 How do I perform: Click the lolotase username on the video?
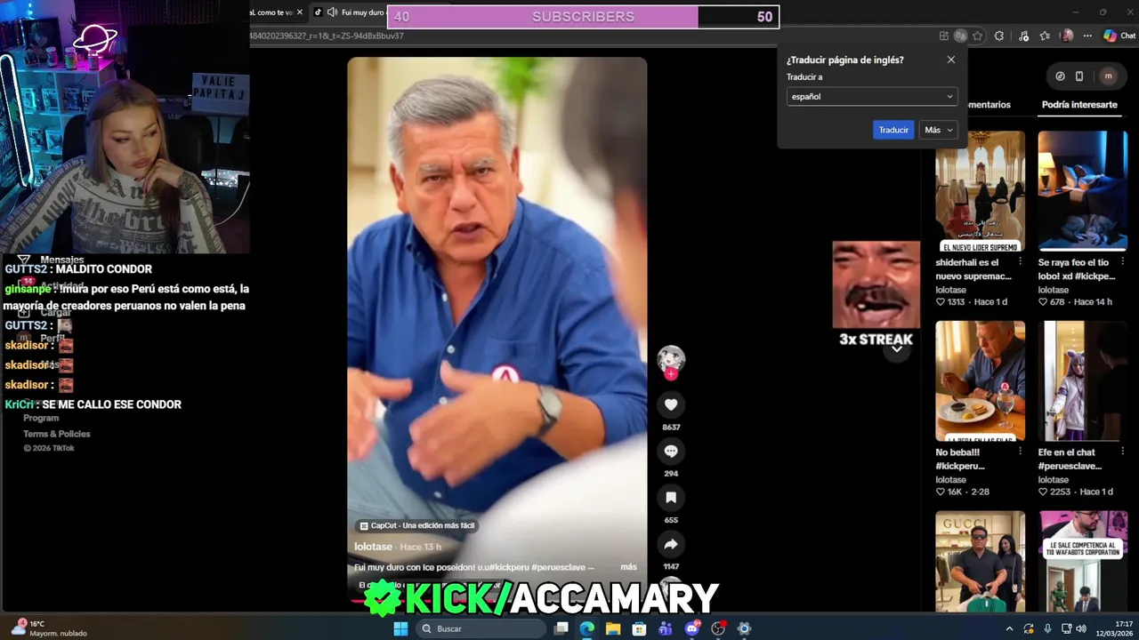click(x=373, y=547)
